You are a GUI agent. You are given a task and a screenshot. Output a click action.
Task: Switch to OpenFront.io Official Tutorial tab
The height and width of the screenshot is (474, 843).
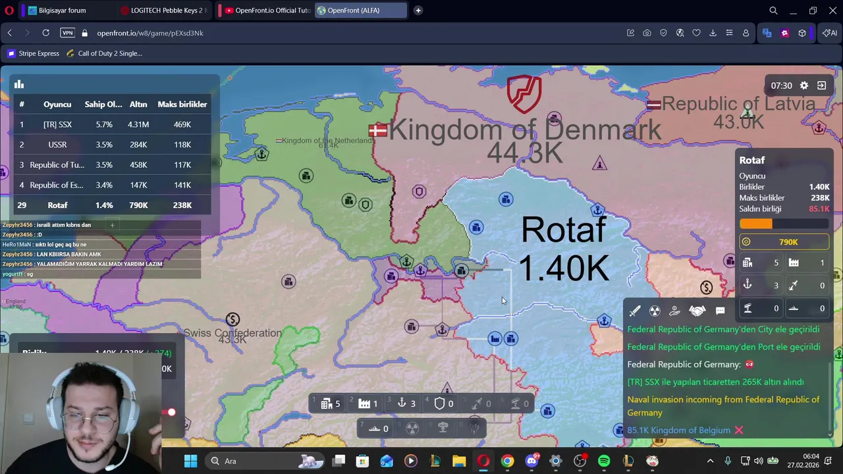[x=266, y=11]
